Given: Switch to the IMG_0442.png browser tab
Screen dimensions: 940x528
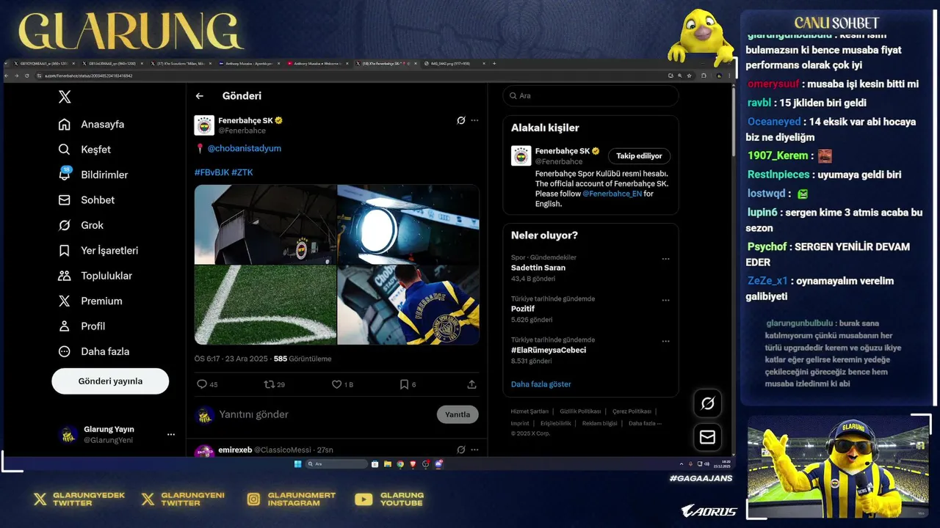Looking at the screenshot, I should click(x=452, y=64).
